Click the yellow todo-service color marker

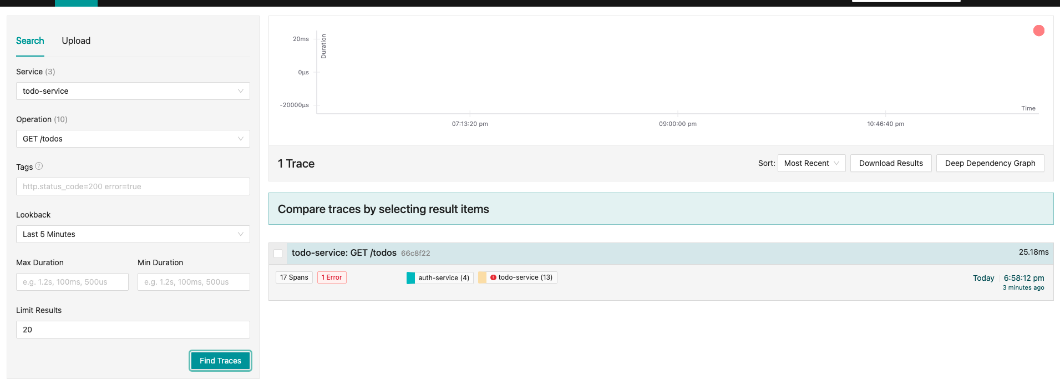coord(483,277)
